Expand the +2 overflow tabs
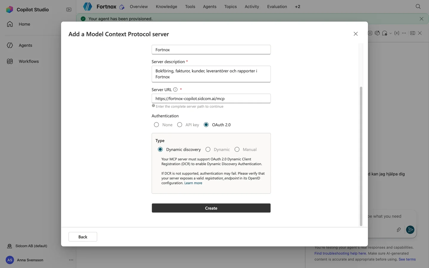Viewport: 429px width, 268px height. 298,7
